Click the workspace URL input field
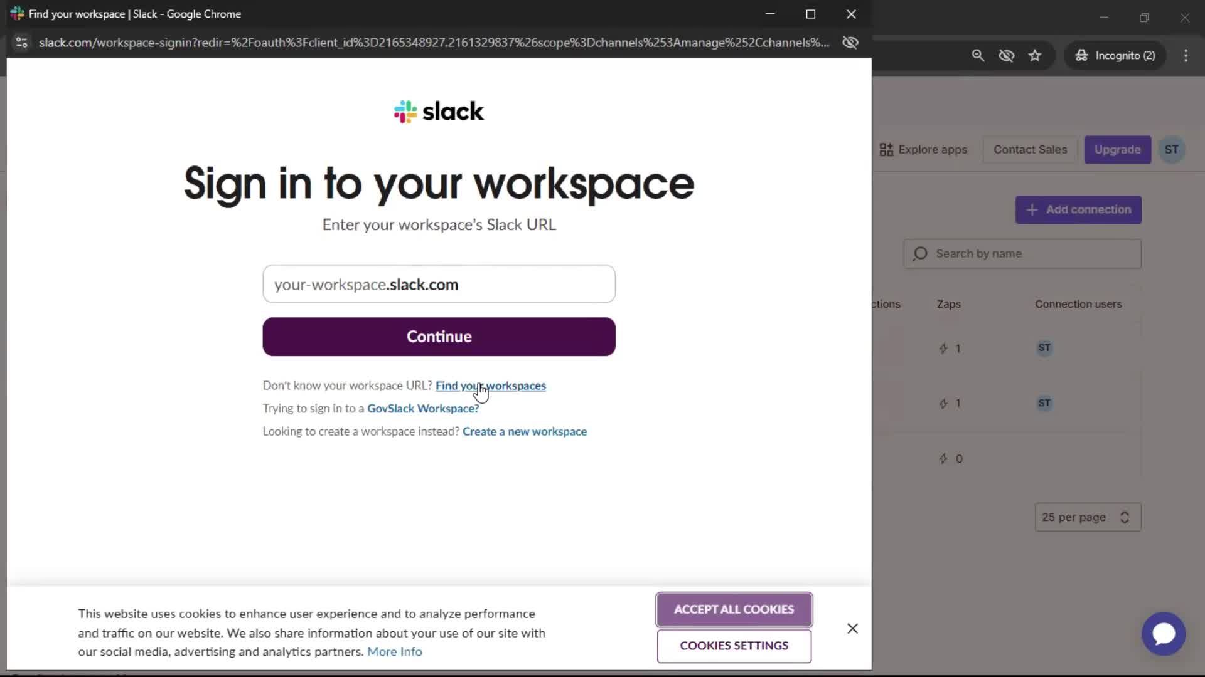 439,284
